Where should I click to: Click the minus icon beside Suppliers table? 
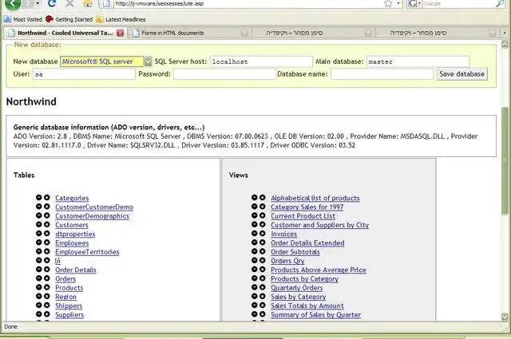[x=39, y=314]
